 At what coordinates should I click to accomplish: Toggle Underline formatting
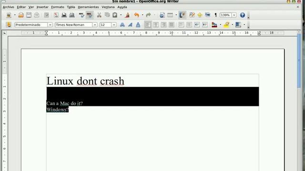coord(138,25)
